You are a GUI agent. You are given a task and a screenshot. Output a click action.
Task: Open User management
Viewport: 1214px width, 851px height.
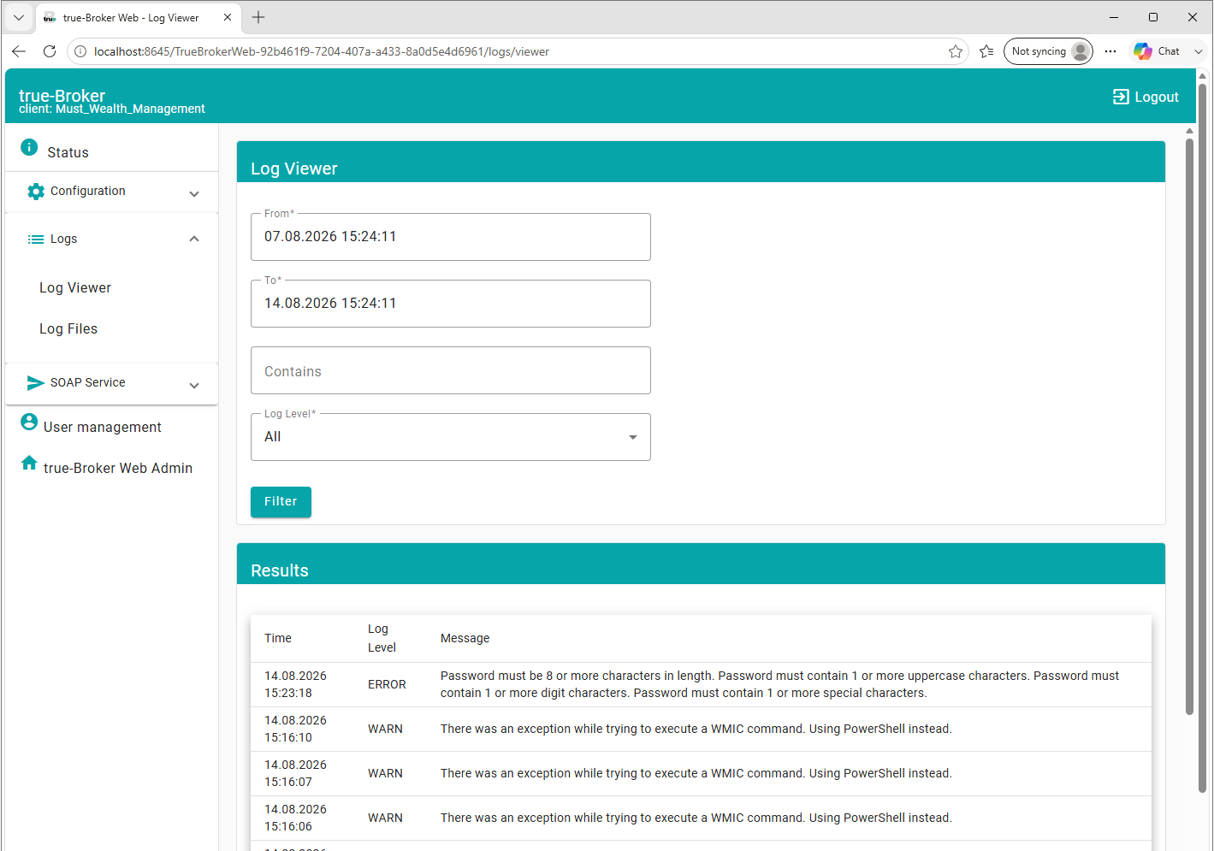[x=103, y=427]
